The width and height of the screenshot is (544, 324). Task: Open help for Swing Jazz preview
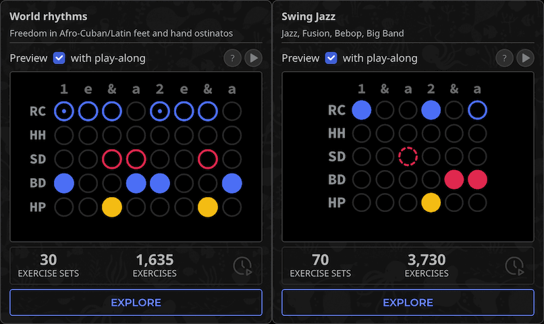coord(504,59)
